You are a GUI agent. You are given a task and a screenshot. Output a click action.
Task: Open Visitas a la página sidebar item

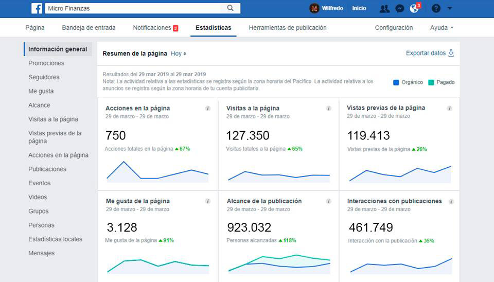click(53, 119)
